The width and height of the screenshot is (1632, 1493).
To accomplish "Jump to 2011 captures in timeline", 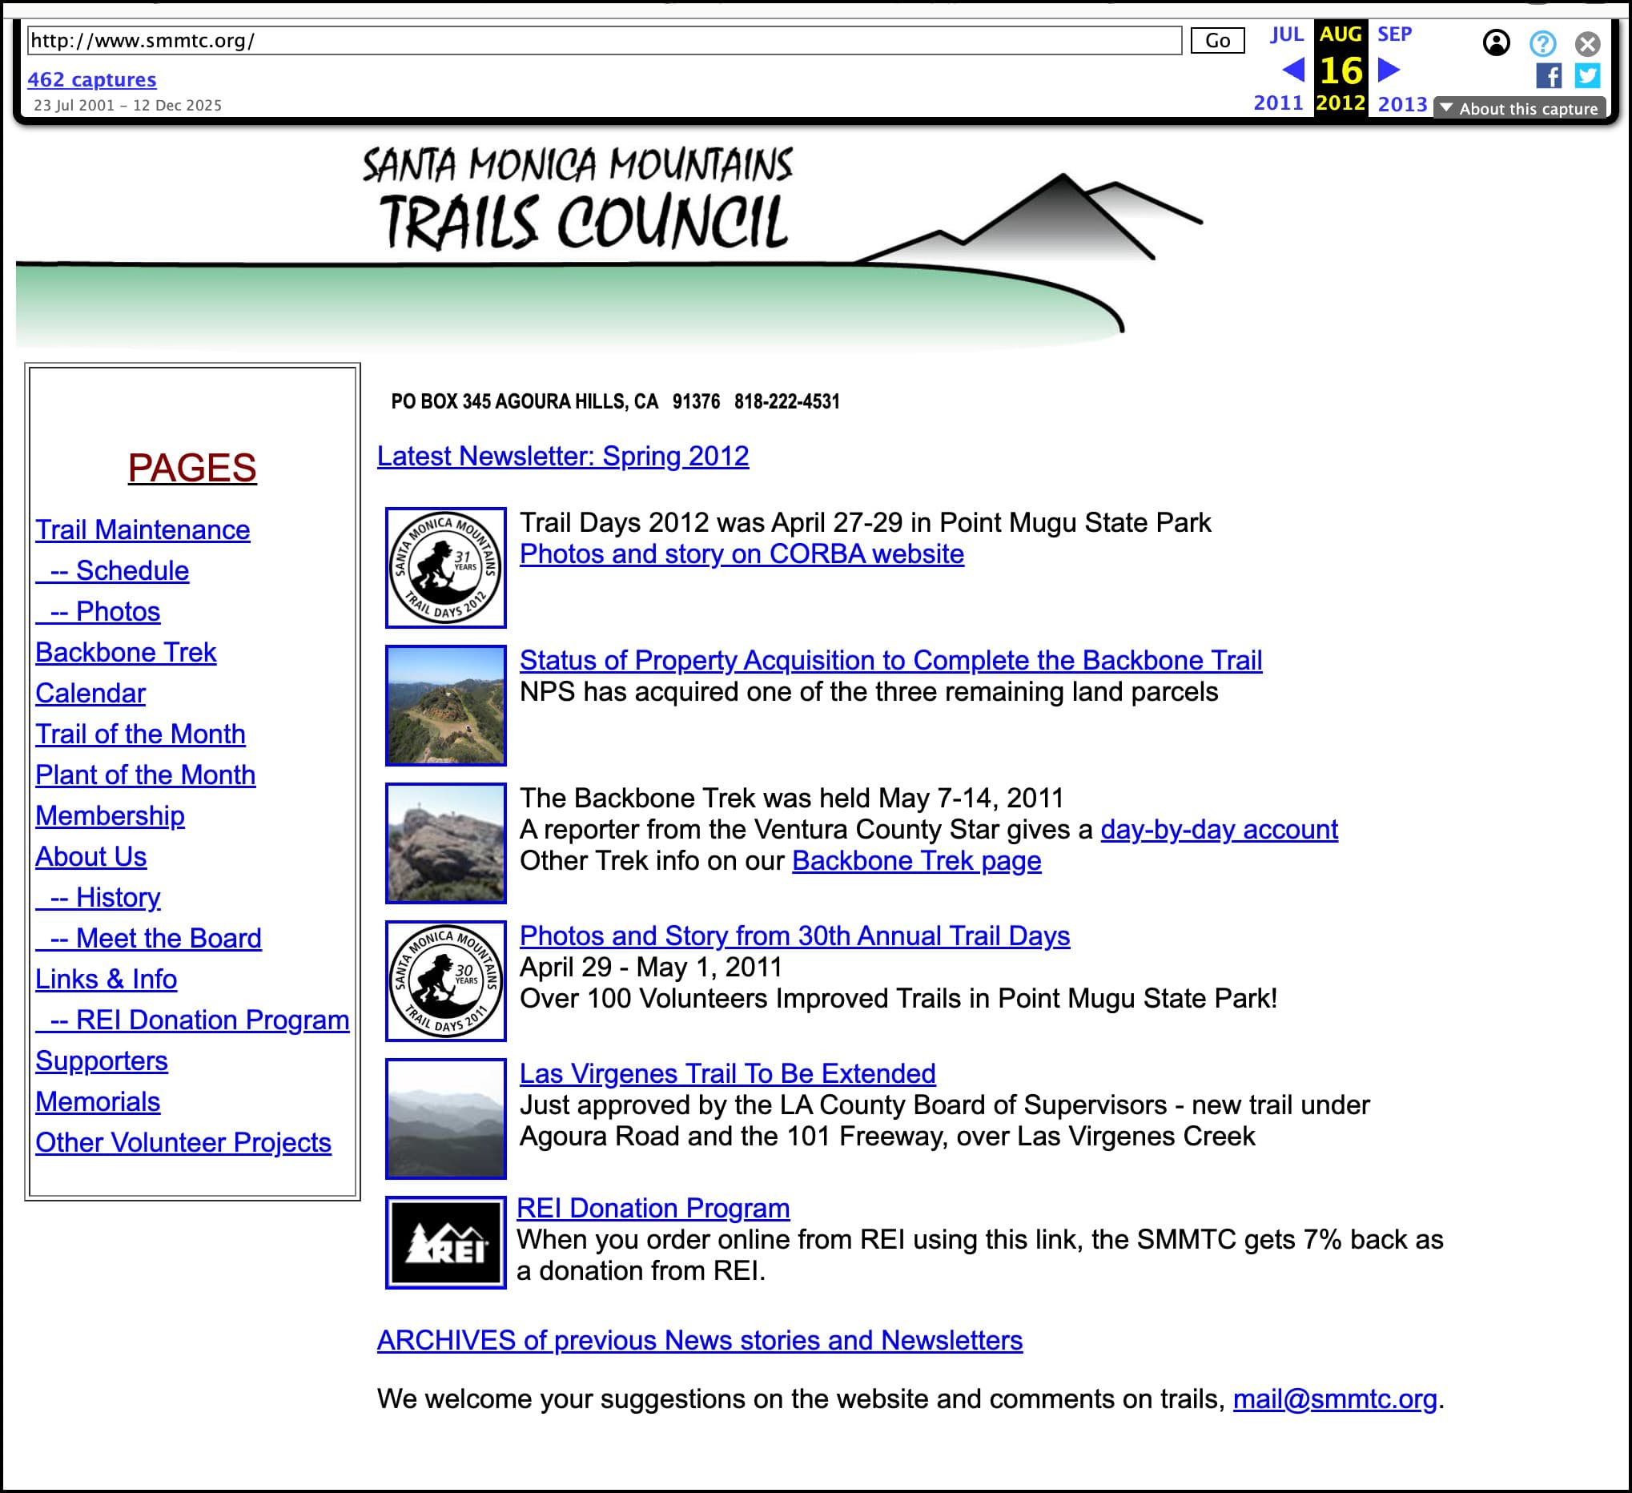I will [1277, 103].
